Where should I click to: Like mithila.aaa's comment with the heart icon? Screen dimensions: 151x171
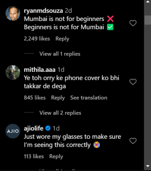[x=133, y=82]
